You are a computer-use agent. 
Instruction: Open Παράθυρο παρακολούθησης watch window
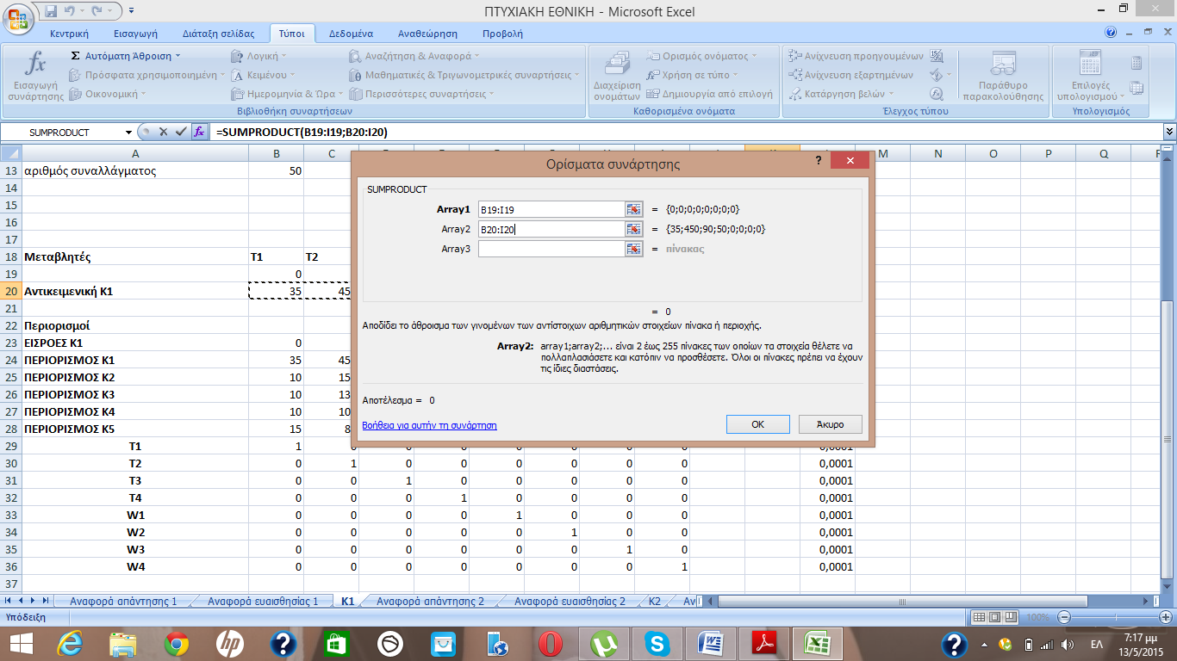[x=1002, y=76]
